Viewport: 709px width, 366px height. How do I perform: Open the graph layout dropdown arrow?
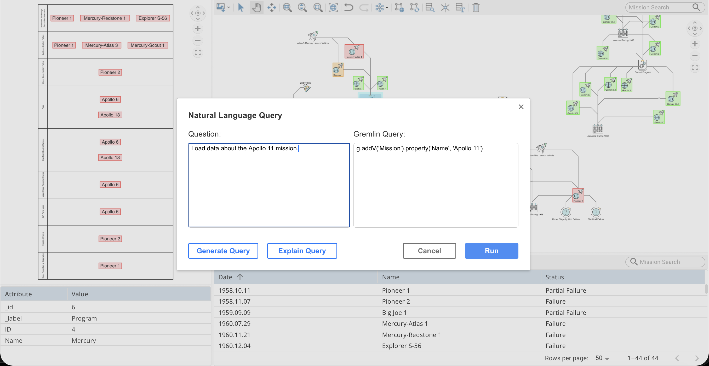pos(387,7)
